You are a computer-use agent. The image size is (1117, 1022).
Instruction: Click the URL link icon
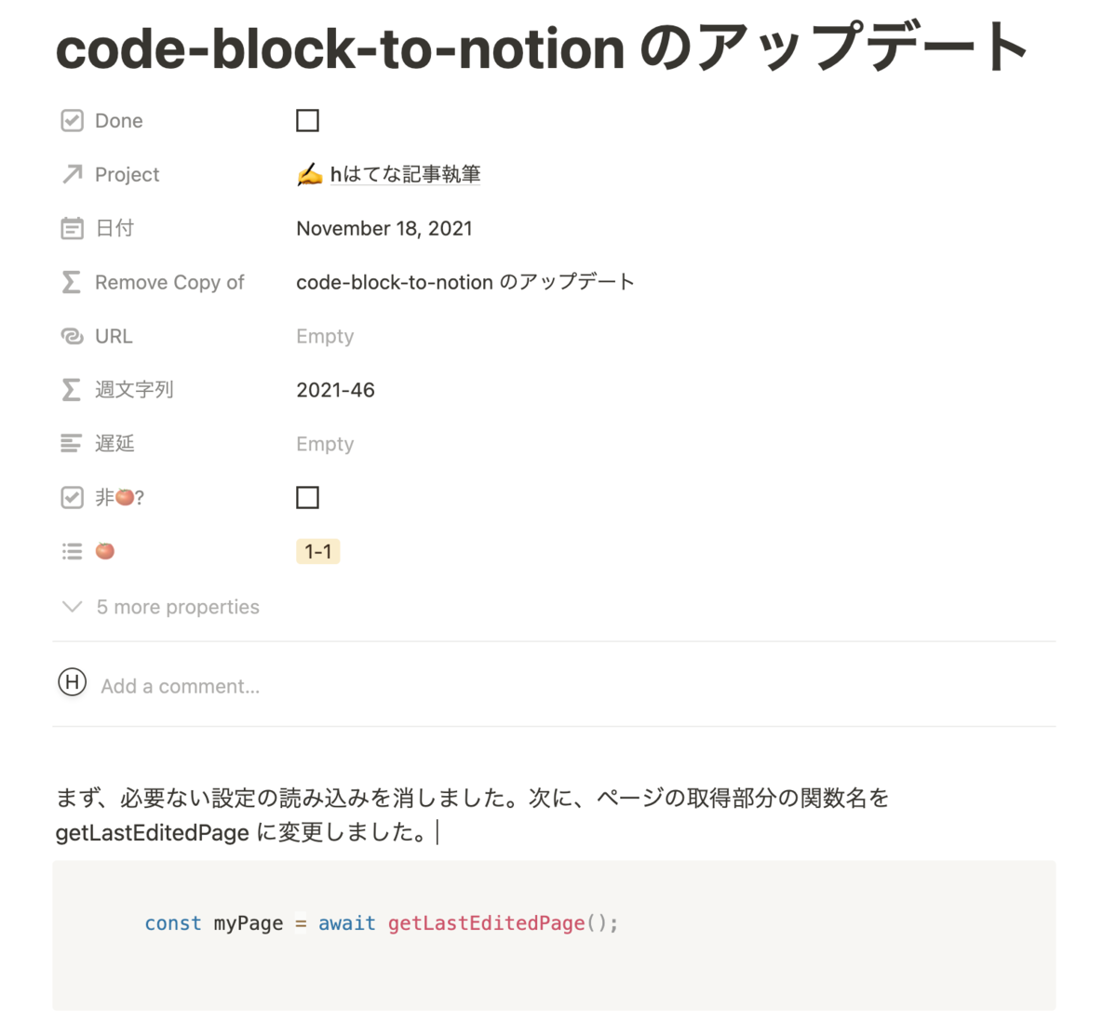point(72,336)
